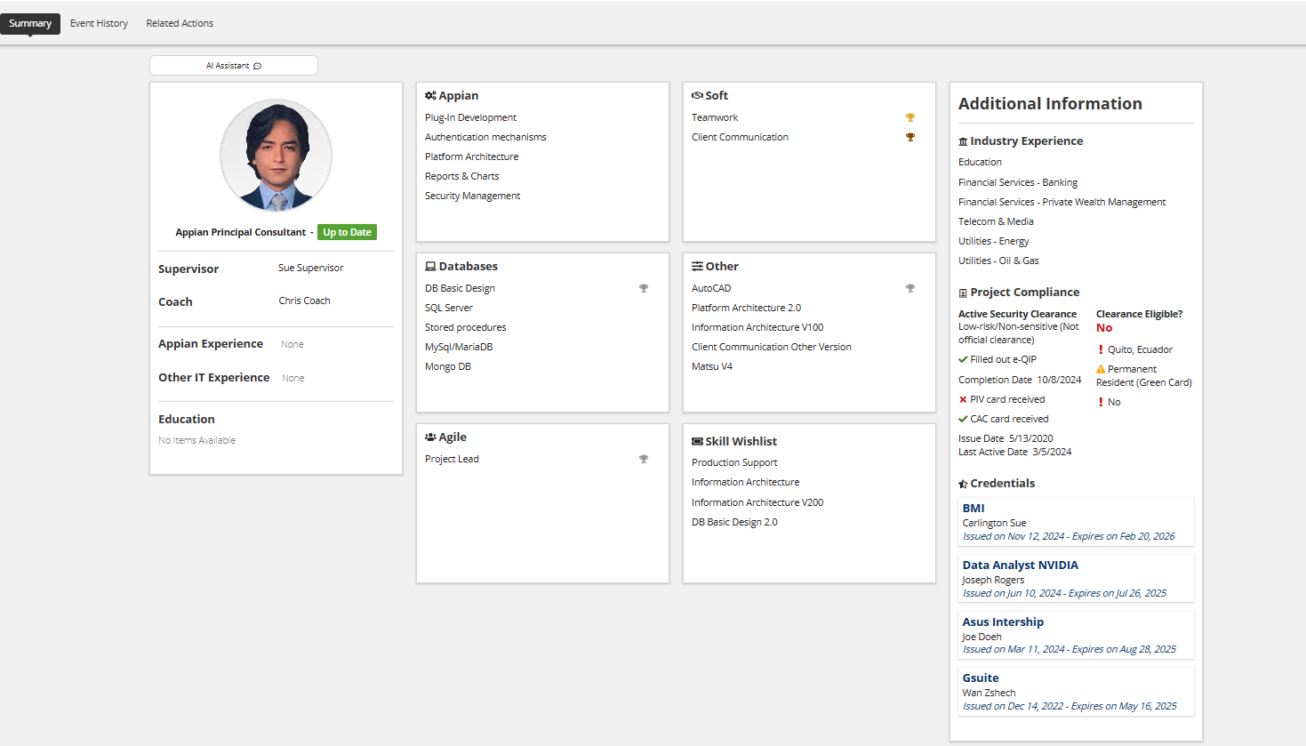Click Telecom & Media entry
Image resolution: width=1306 pixels, height=746 pixels.
[996, 221]
